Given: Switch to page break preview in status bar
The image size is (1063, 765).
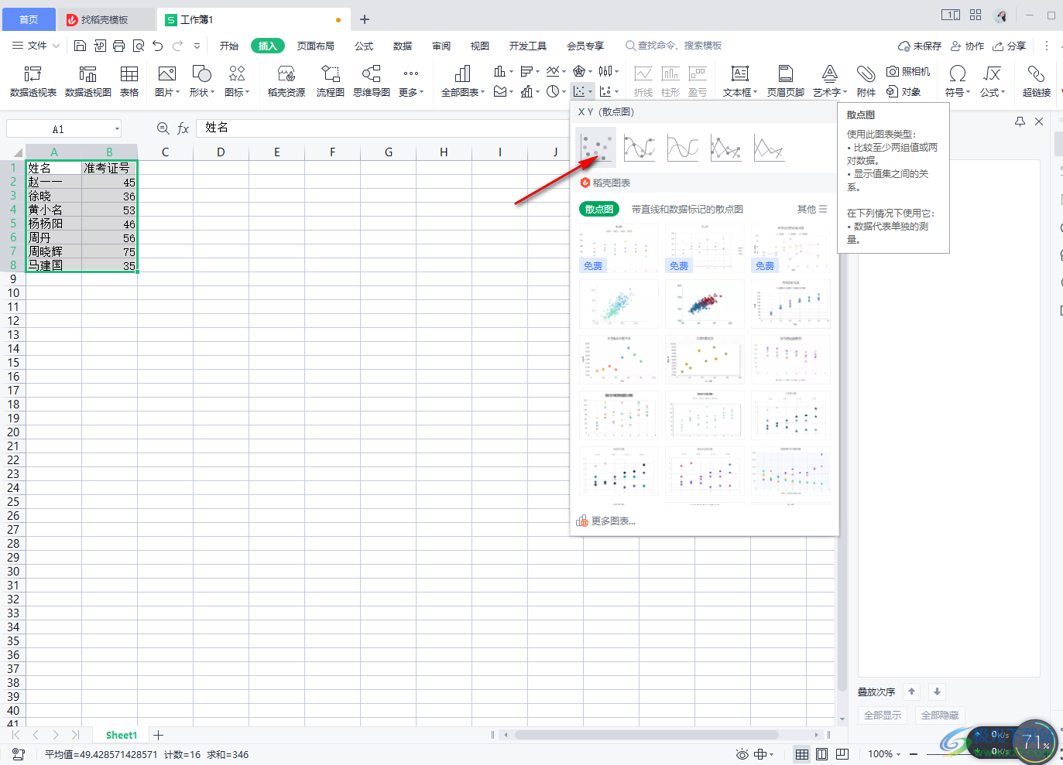Looking at the screenshot, I should coord(842,754).
